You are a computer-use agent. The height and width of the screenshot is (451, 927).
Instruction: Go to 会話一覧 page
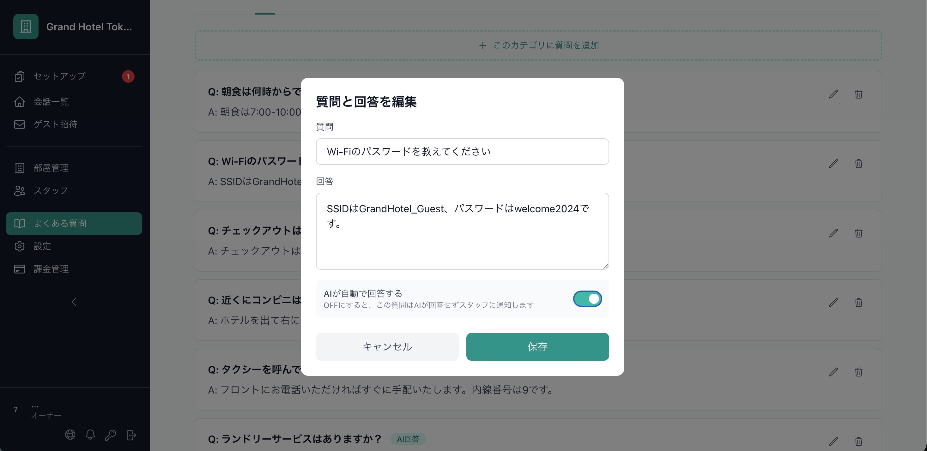click(x=74, y=102)
